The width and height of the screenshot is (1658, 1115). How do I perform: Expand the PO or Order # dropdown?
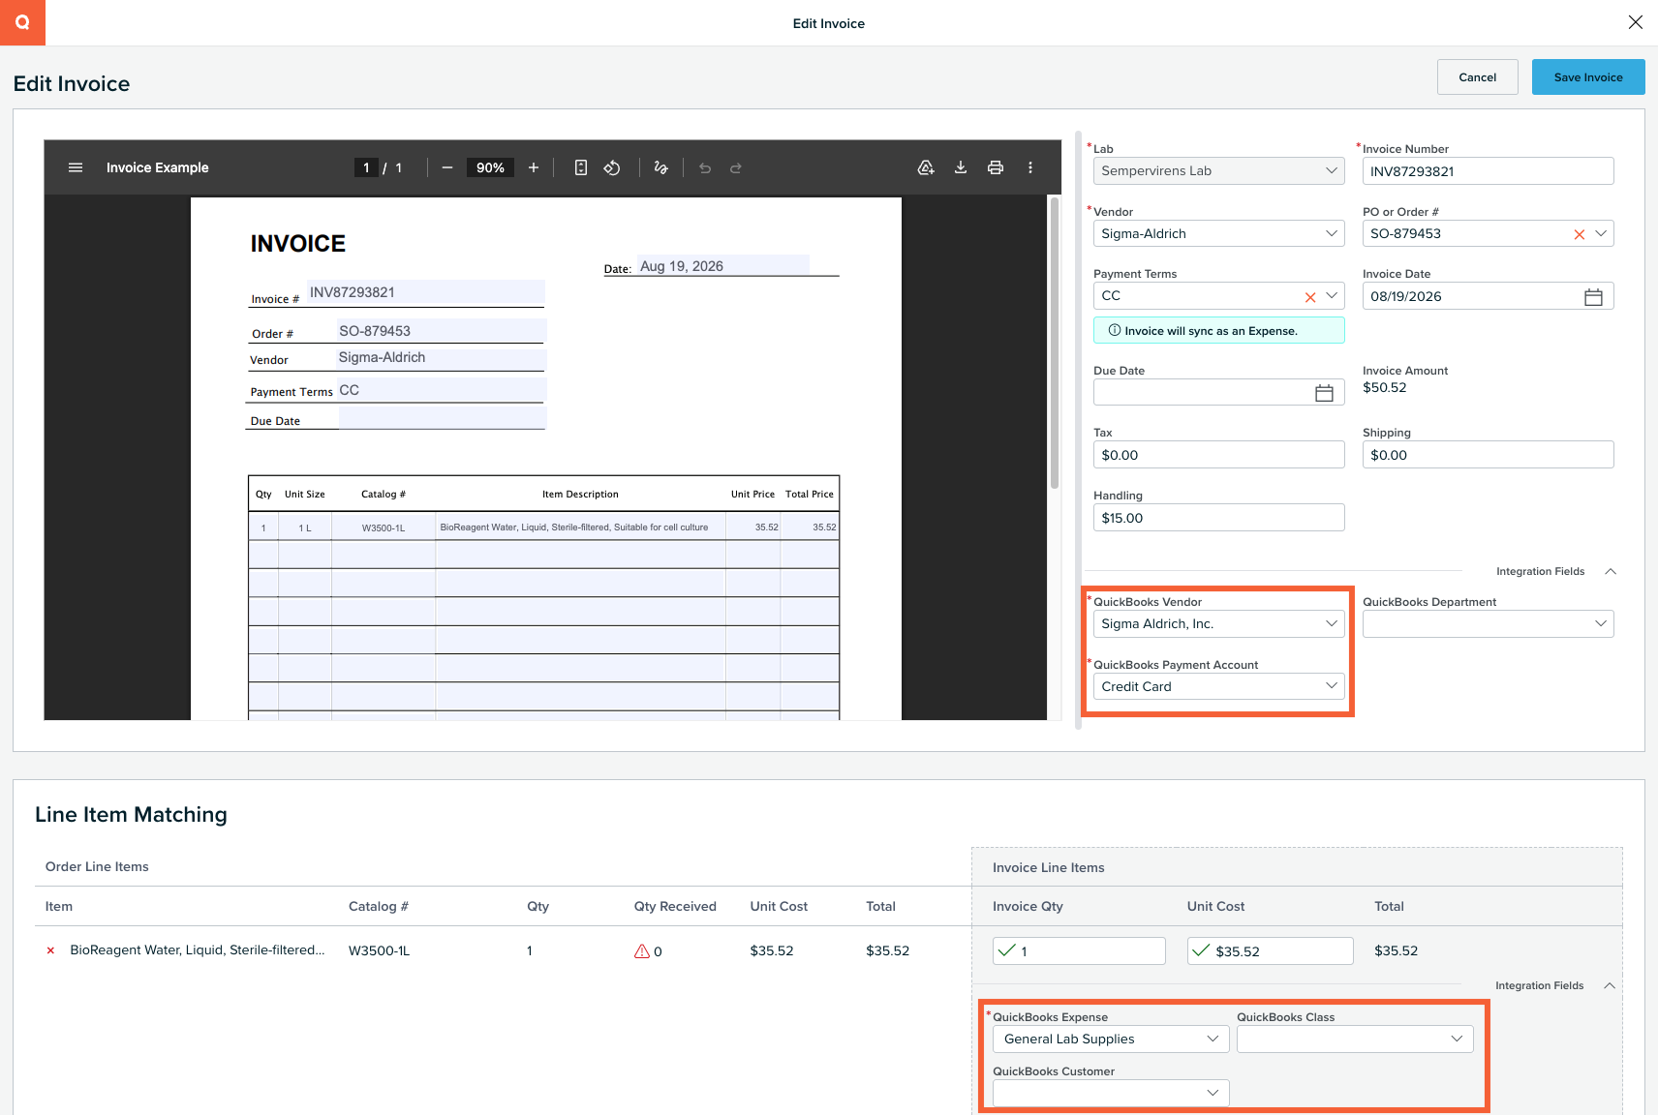click(x=1601, y=233)
